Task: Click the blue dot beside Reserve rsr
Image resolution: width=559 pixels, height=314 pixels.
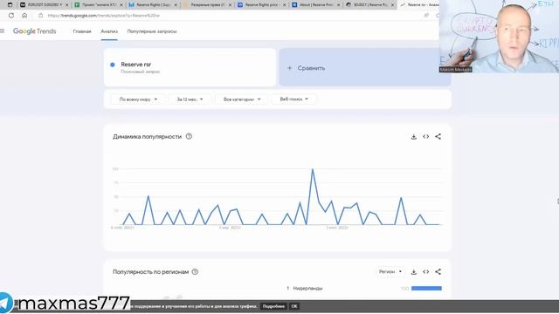Action: (113, 65)
